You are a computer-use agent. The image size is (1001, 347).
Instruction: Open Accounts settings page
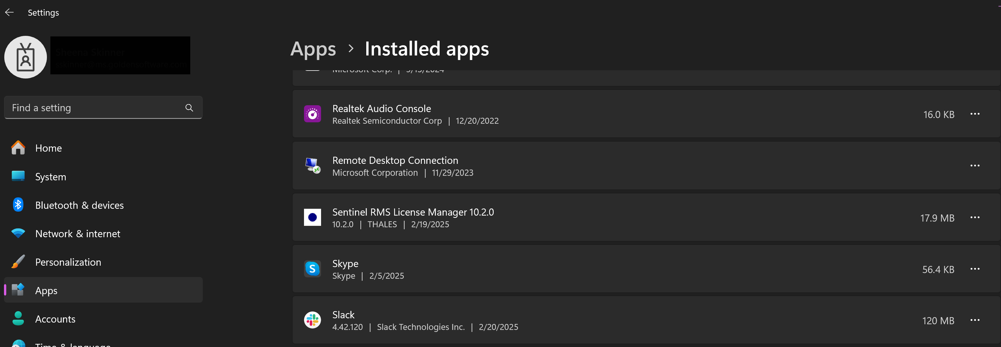(103, 319)
